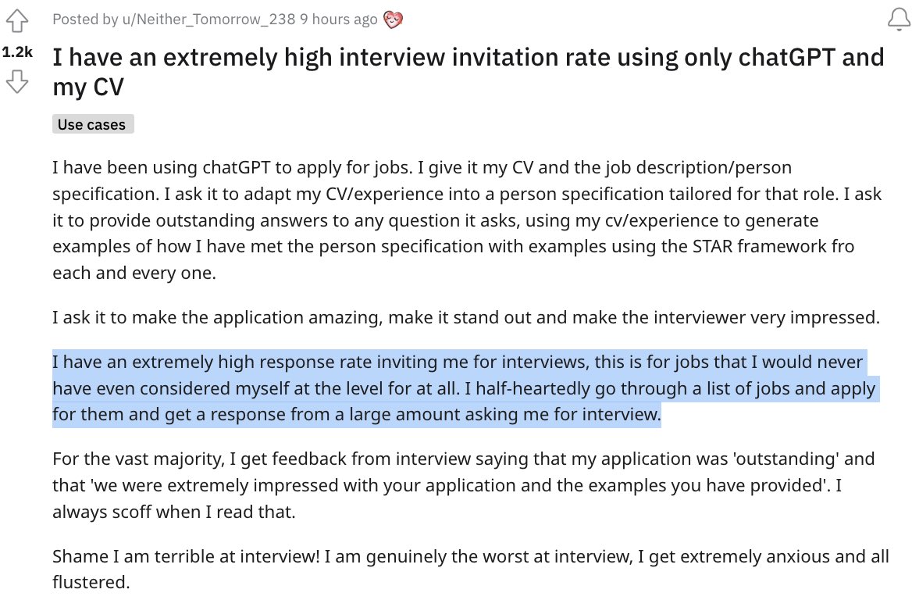Screen dimensions: 912x600
Task: Click my CV on the title's second line
Action: click(x=87, y=87)
